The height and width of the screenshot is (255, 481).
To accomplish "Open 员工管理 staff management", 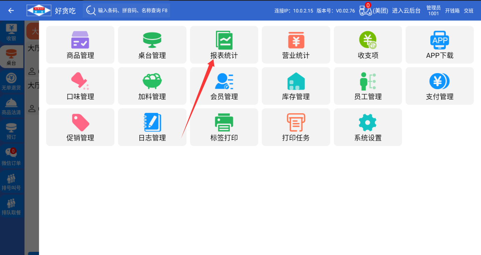I will tap(368, 82).
